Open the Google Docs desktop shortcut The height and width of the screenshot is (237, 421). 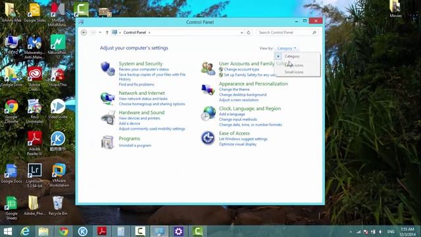click(x=11, y=174)
